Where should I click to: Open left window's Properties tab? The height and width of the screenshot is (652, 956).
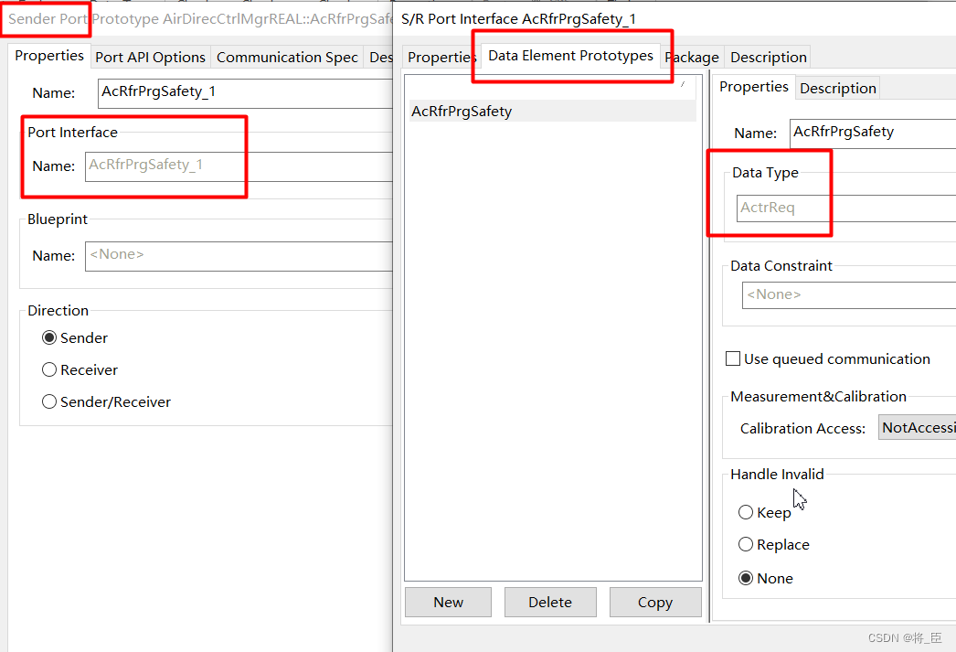[49, 56]
